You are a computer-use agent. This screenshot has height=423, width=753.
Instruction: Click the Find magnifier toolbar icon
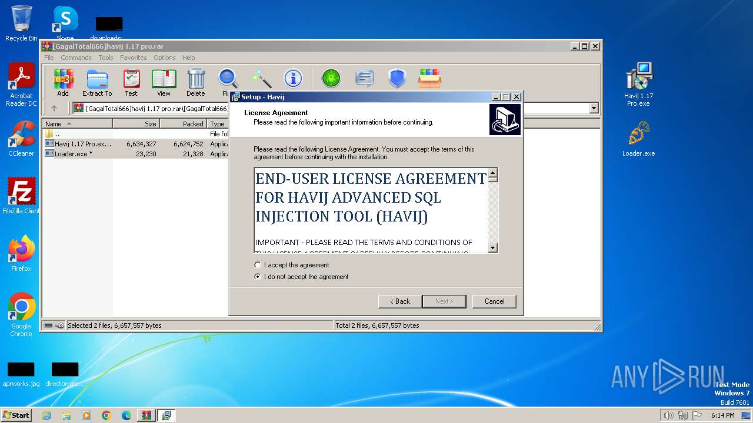tap(228, 82)
